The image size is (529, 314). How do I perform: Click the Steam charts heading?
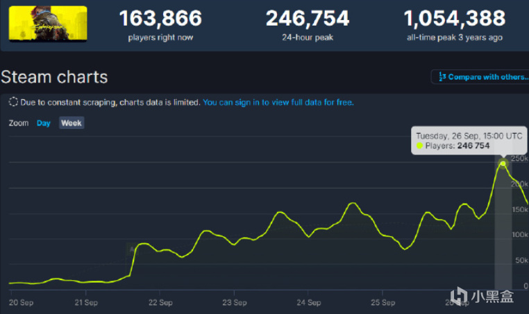pyautogui.click(x=54, y=77)
